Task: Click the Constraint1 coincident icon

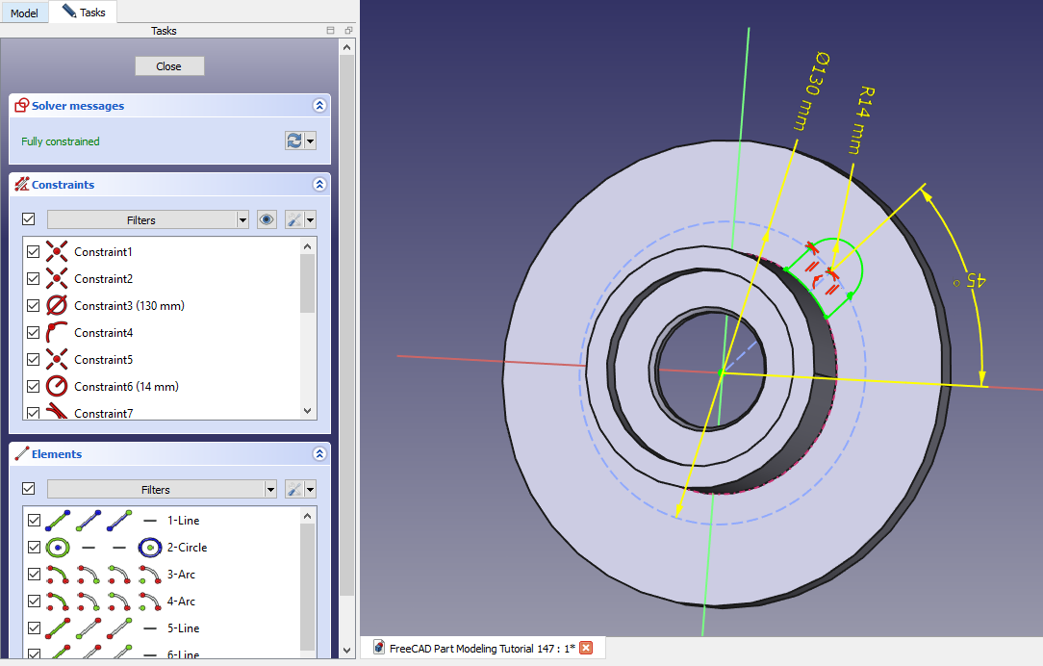Action: tap(58, 252)
